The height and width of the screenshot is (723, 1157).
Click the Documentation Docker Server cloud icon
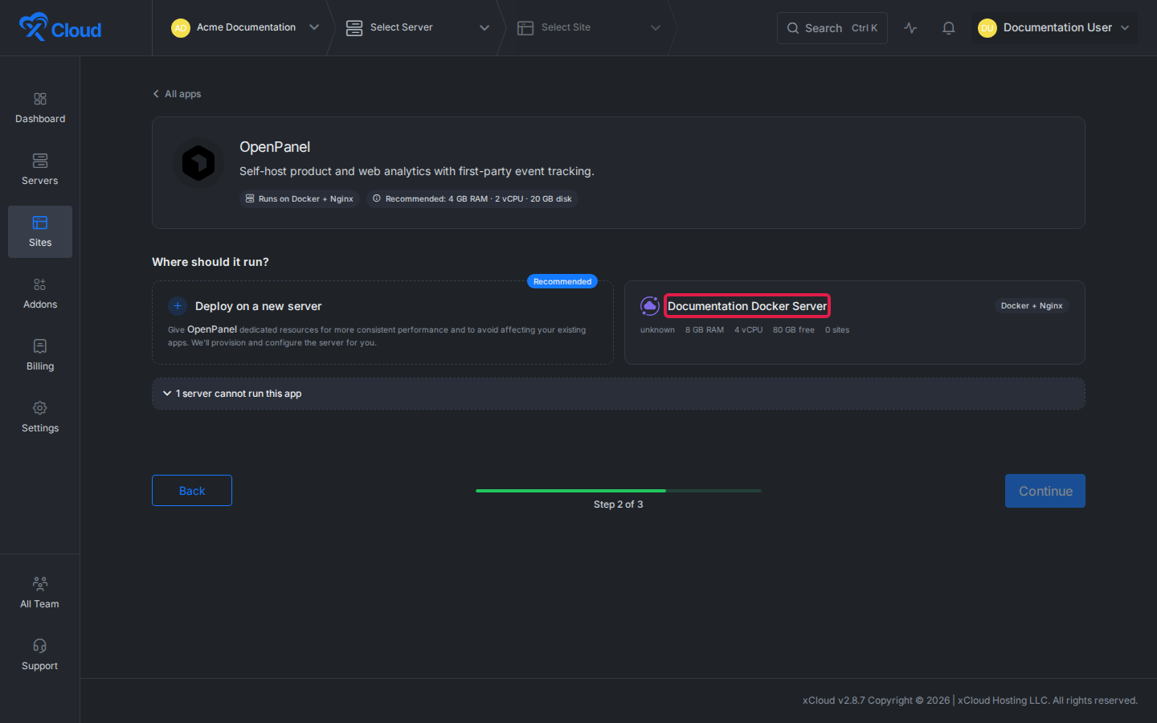pyautogui.click(x=650, y=306)
